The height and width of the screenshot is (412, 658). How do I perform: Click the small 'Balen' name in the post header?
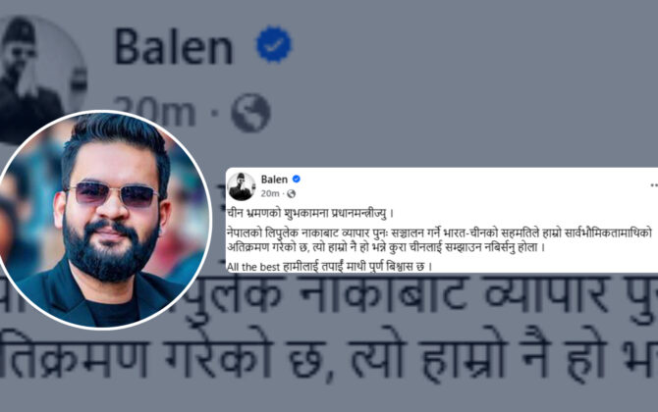tap(274, 180)
